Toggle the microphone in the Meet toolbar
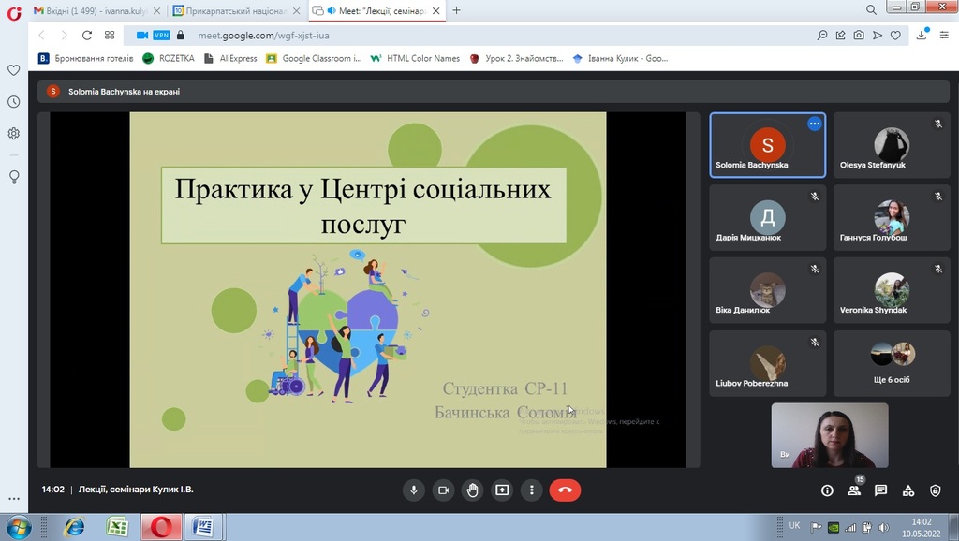959x541 pixels. [414, 490]
